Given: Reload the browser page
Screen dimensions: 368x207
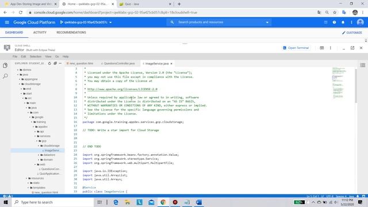Looking at the screenshot, I should click(21, 13).
